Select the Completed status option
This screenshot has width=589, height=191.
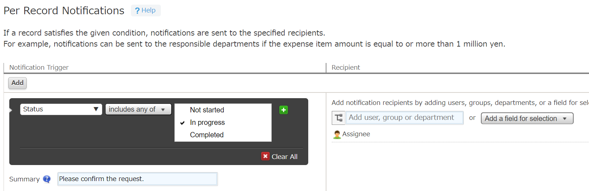207,135
